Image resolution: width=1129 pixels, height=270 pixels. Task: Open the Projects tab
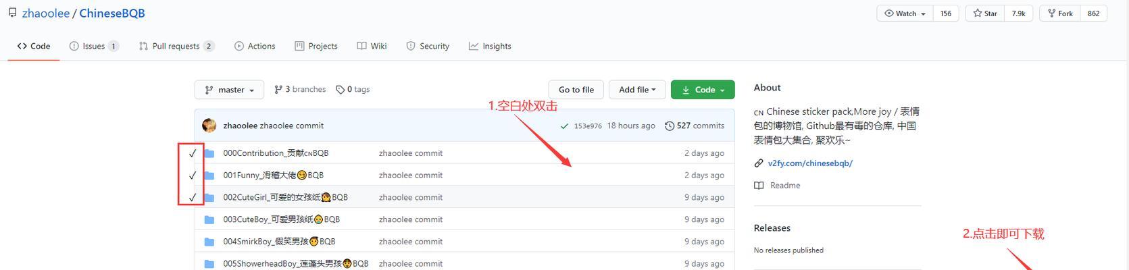(x=316, y=46)
